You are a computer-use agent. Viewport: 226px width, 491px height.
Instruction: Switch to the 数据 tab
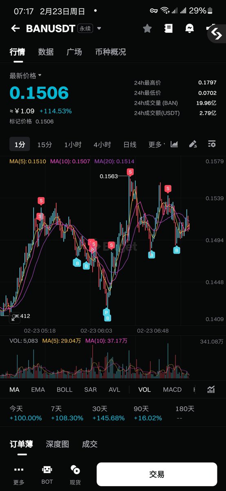pyautogui.click(x=46, y=52)
